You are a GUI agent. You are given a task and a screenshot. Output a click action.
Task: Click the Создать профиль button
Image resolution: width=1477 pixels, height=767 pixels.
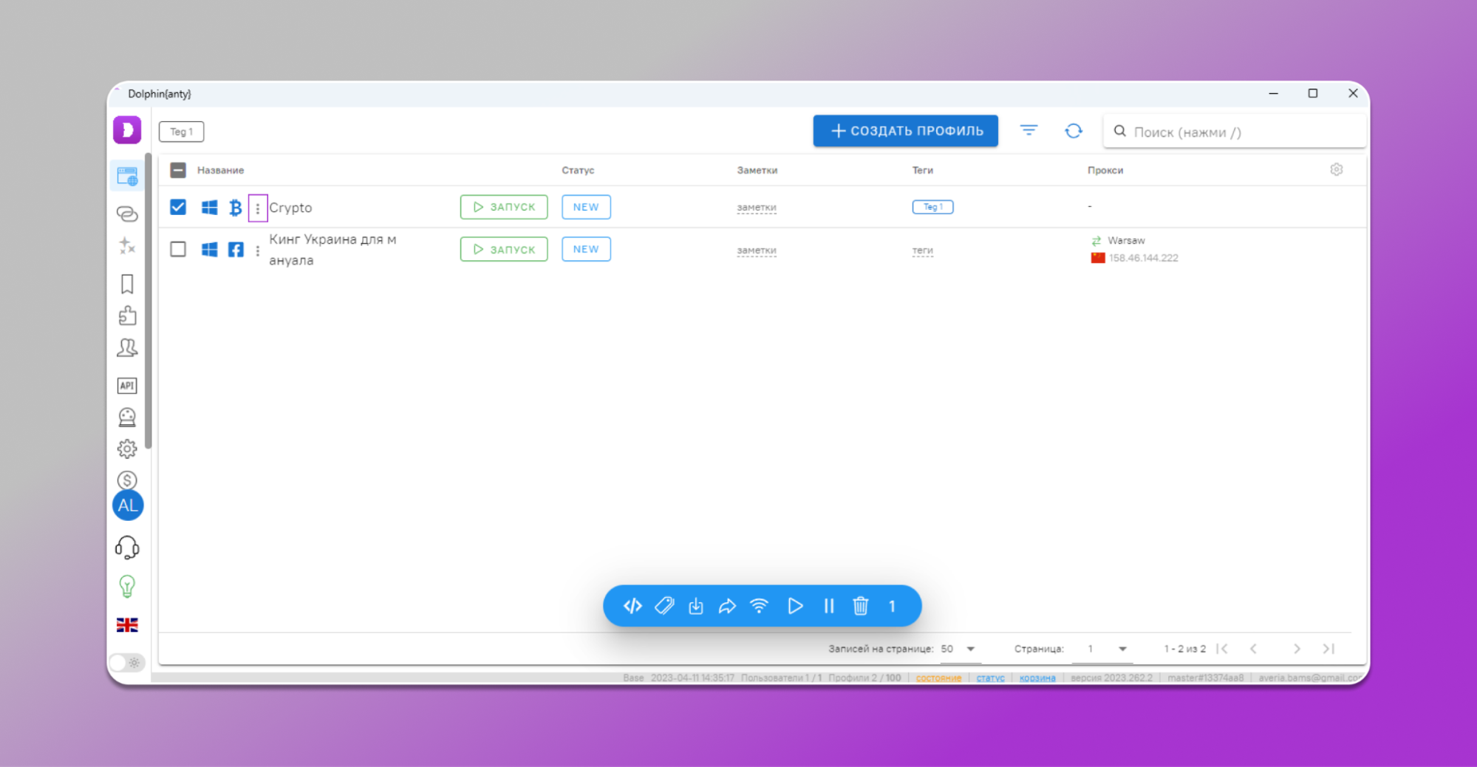905,131
